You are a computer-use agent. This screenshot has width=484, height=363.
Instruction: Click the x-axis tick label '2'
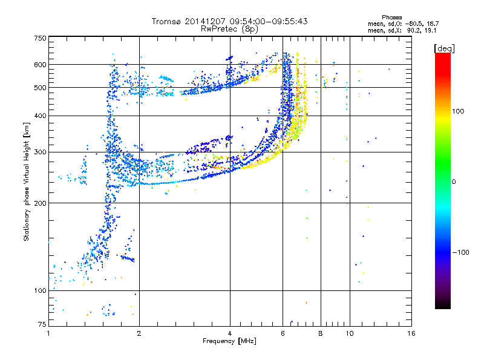click(x=139, y=333)
